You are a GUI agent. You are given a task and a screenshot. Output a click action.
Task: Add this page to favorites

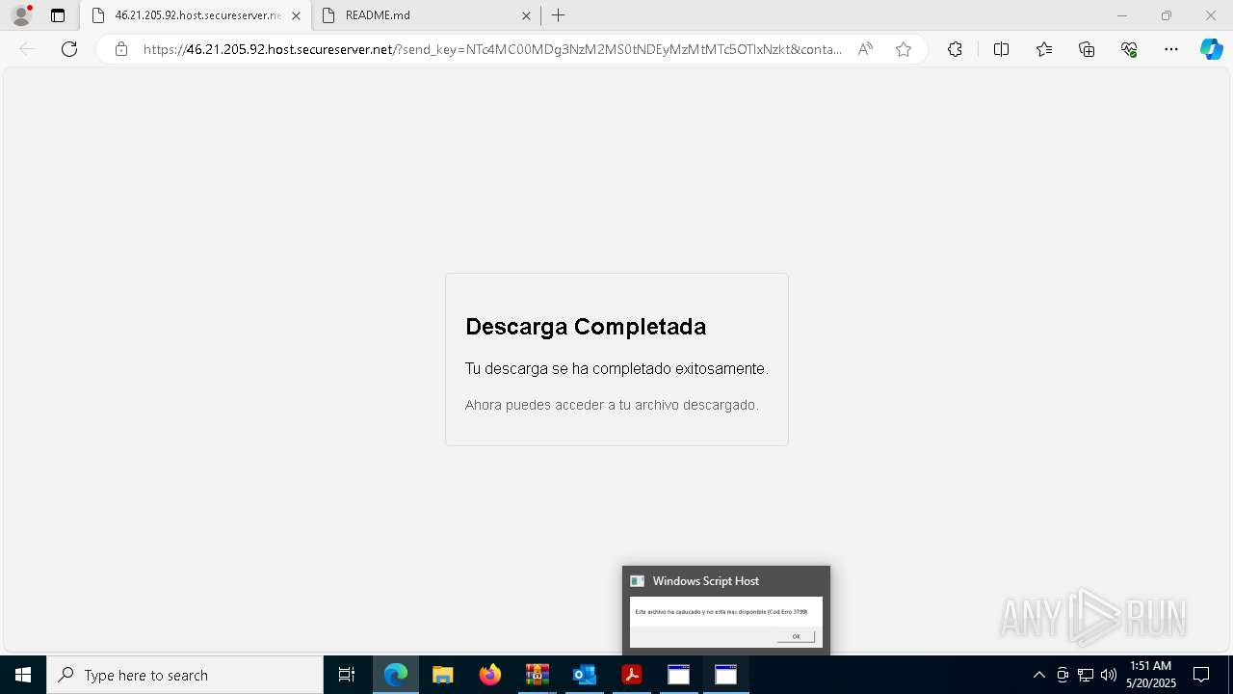904,49
